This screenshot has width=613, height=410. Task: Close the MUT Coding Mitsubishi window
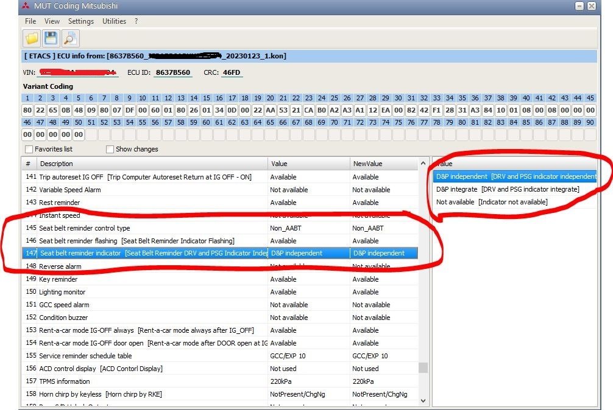(x=592, y=6)
